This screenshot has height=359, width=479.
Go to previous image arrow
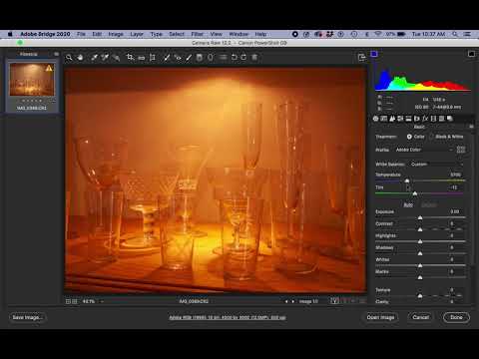[x=286, y=301]
